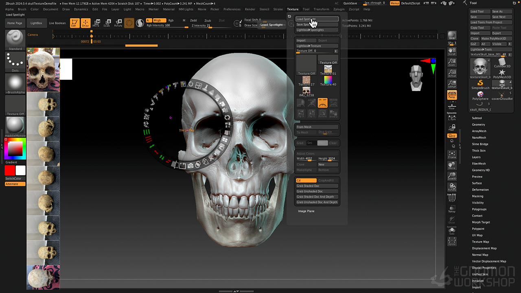
Task: Open the Texture Off slot in left shelf
Action: click(x=15, y=106)
